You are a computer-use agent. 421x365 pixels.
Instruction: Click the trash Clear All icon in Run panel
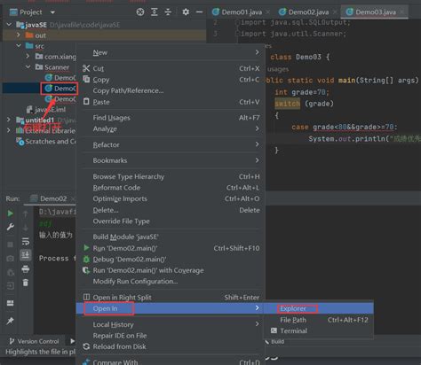click(26, 283)
